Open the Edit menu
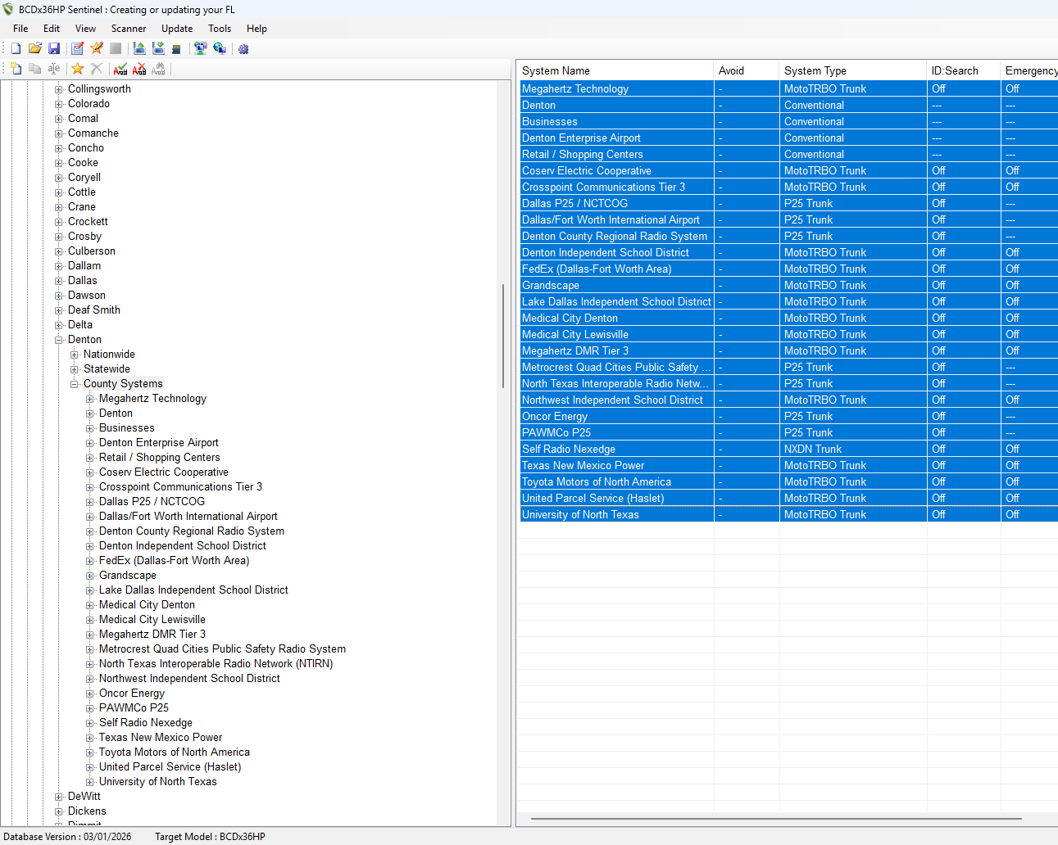This screenshot has width=1058, height=845. coord(52,29)
